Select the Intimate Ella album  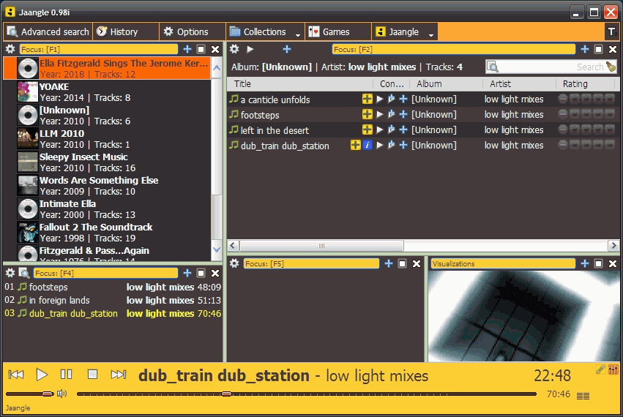pyautogui.click(x=108, y=209)
